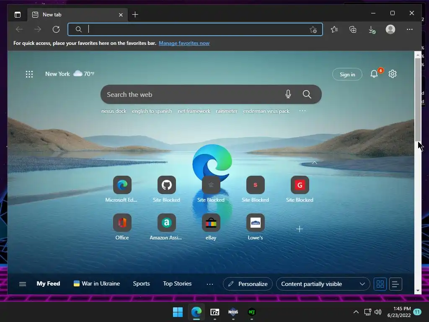Click the scrollbar down arrow
Viewport: 429px width, 322px height.
tap(418, 291)
